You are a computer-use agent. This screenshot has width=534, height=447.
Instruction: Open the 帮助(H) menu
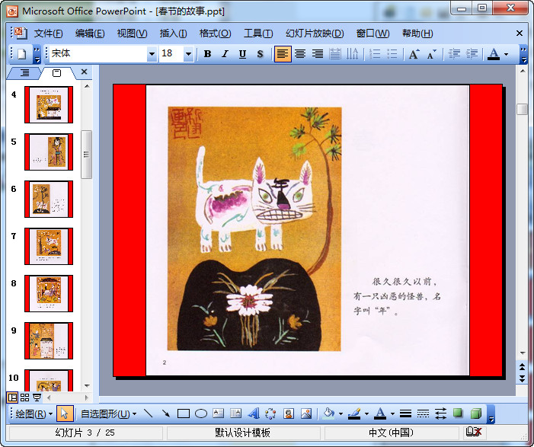(x=417, y=34)
